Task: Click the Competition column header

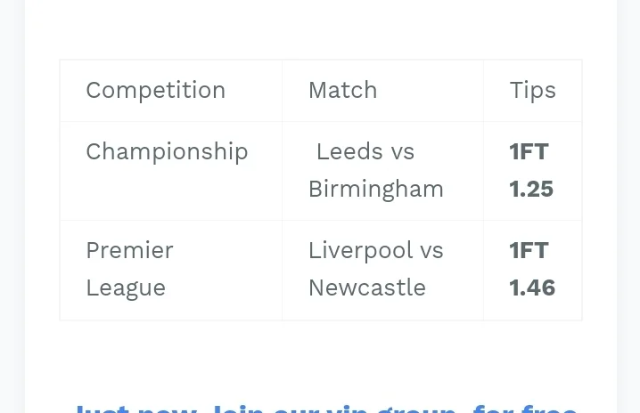Action: pyautogui.click(x=155, y=90)
